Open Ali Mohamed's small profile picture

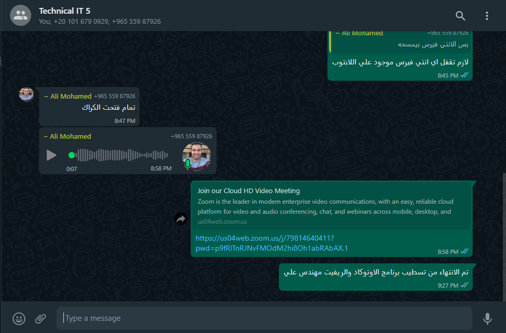[26, 94]
